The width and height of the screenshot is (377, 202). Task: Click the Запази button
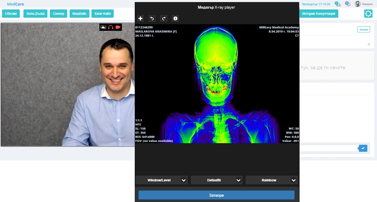[x=363, y=30]
